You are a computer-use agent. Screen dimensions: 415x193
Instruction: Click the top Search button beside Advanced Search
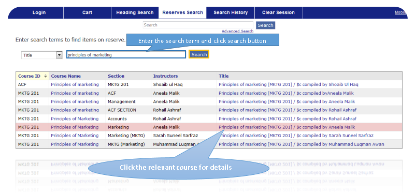[265, 25]
